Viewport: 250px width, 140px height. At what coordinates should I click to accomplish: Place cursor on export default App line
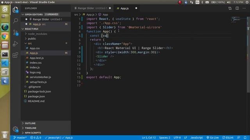[104, 77]
